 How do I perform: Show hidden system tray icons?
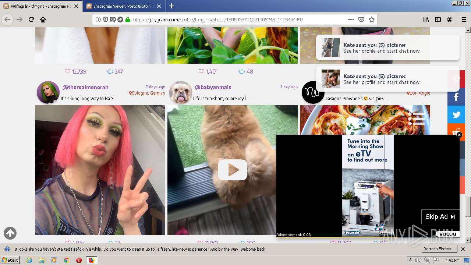pos(410,260)
